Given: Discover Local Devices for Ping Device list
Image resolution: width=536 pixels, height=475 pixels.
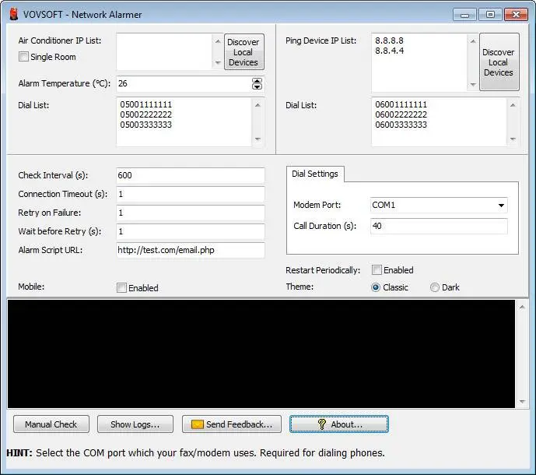Looking at the screenshot, I should click(499, 62).
